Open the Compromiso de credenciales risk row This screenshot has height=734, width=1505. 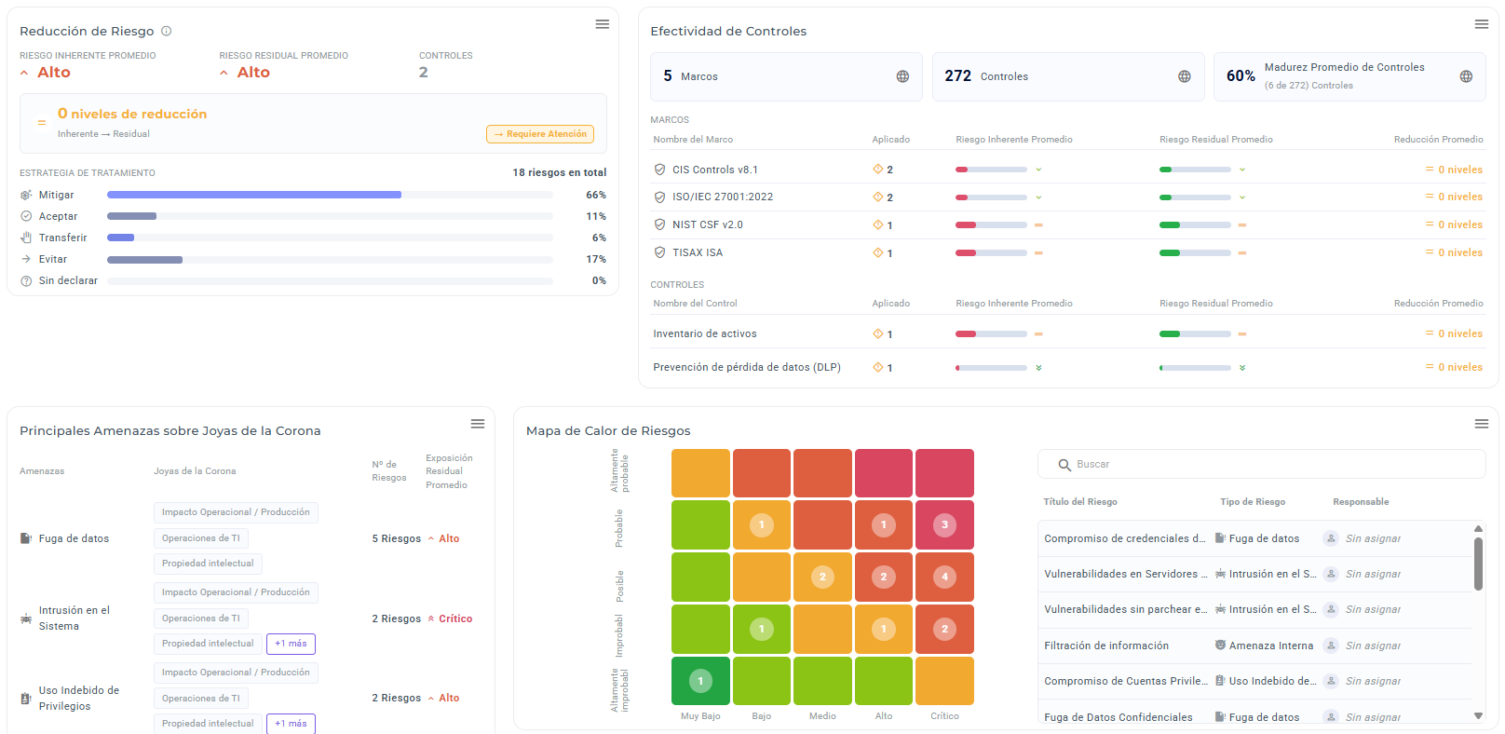tap(1254, 538)
